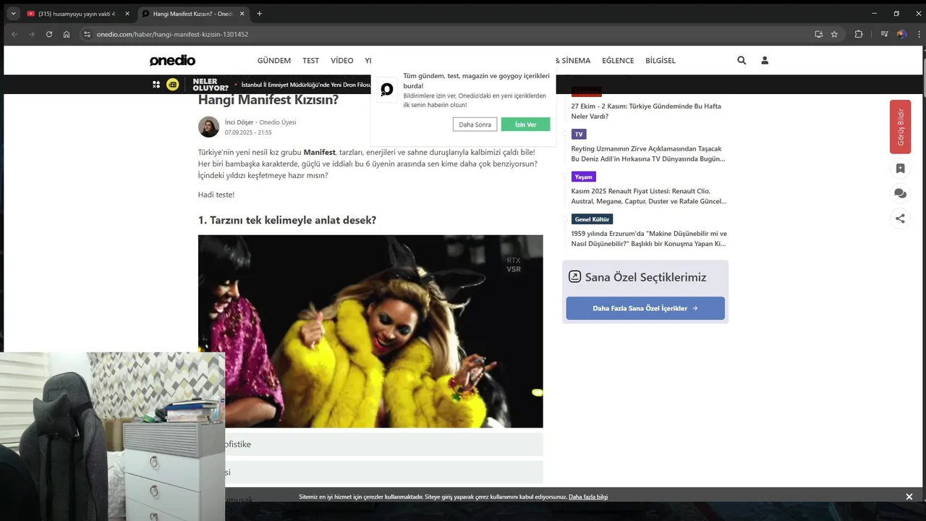926x521 pixels.
Task: Click the Onedio logo
Action: click(x=172, y=61)
